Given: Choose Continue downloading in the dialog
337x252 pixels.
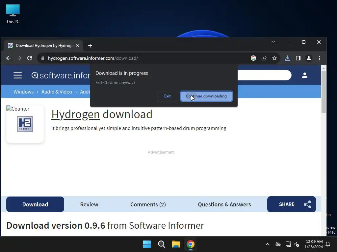Looking at the screenshot, I should 206,96.
